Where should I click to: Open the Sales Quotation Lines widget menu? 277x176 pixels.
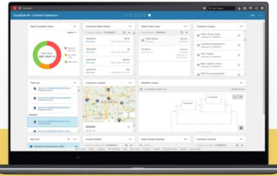[75, 26]
